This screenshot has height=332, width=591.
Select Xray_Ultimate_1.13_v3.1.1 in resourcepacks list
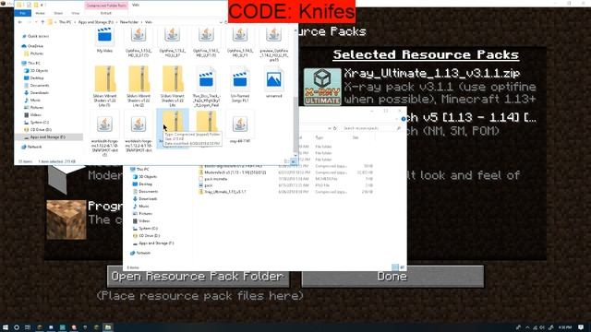pos(224,192)
